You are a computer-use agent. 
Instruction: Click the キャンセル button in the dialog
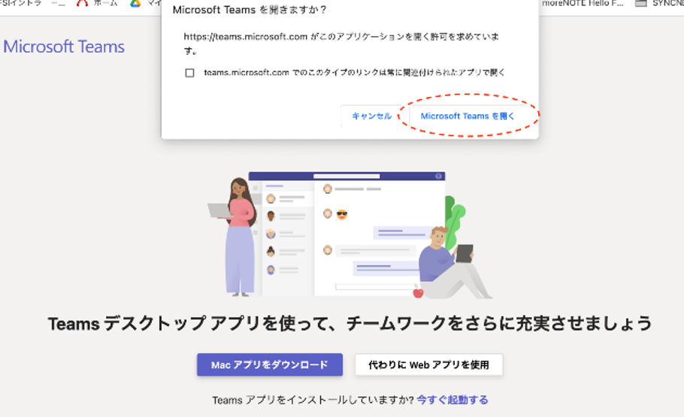(x=371, y=116)
